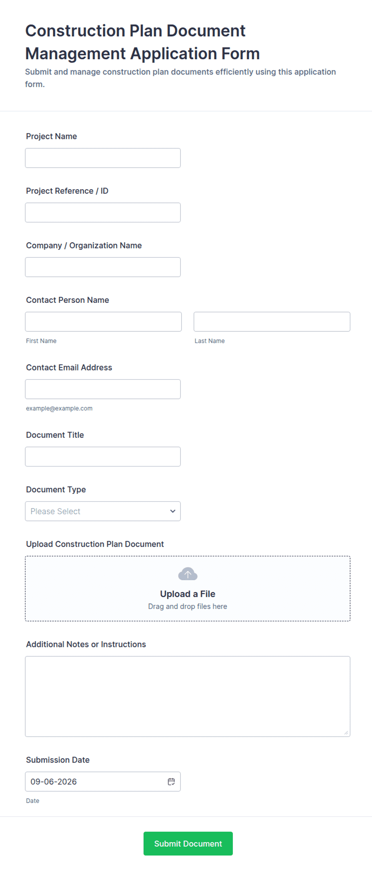
Task: Click the Submission Date field showing 09-06-2026
Action: pyautogui.click(x=103, y=781)
